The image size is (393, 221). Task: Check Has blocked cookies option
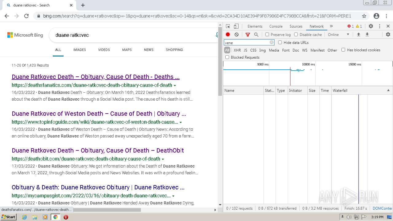pos(343,50)
